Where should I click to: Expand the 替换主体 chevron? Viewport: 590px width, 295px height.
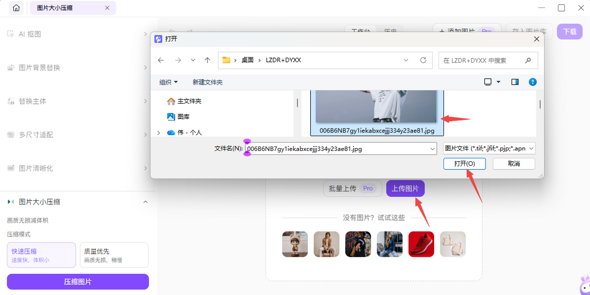[146, 101]
